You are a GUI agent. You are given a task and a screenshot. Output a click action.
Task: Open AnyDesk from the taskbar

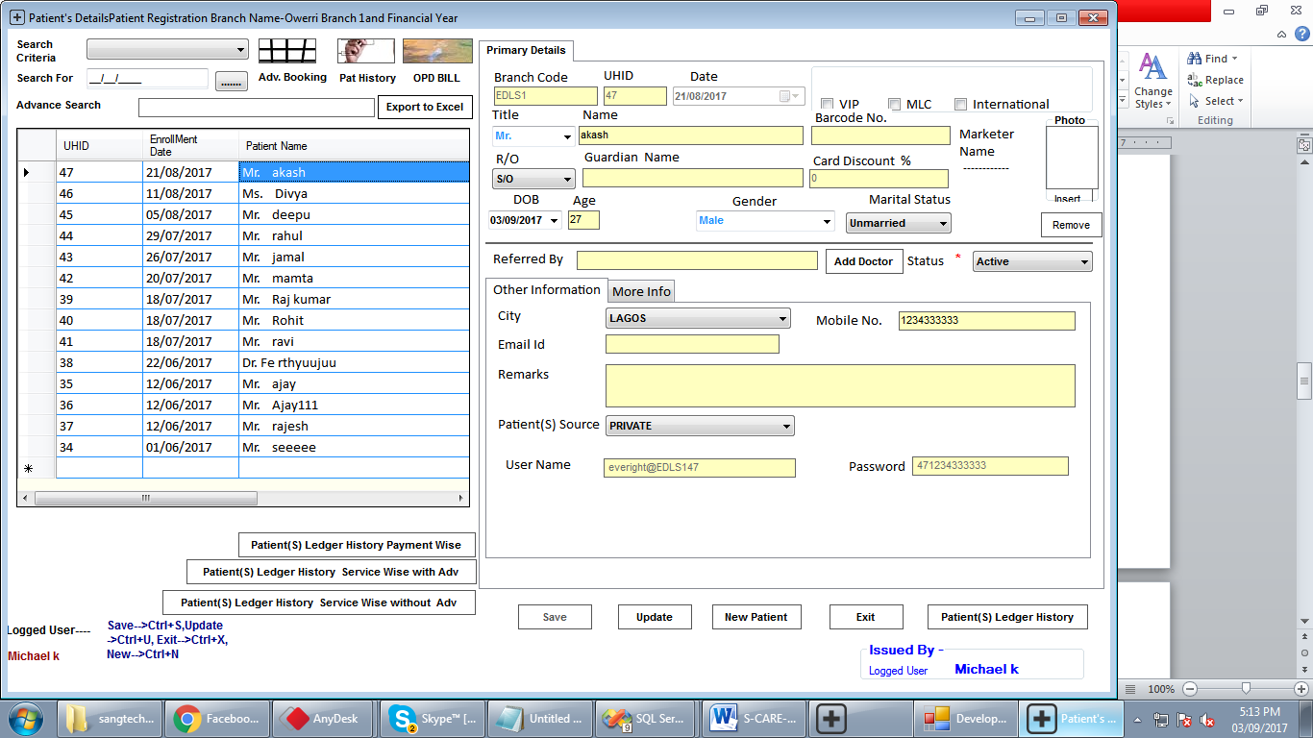[x=324, y=719]
